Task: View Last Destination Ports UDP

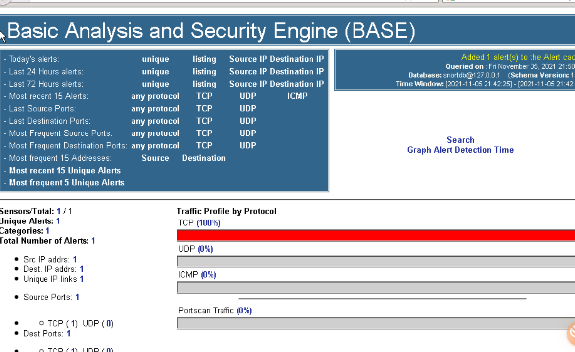Action: [248, 121]
